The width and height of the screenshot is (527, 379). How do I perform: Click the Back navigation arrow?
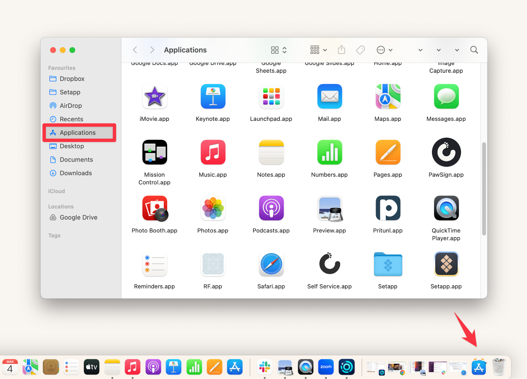tap(135, 50)
